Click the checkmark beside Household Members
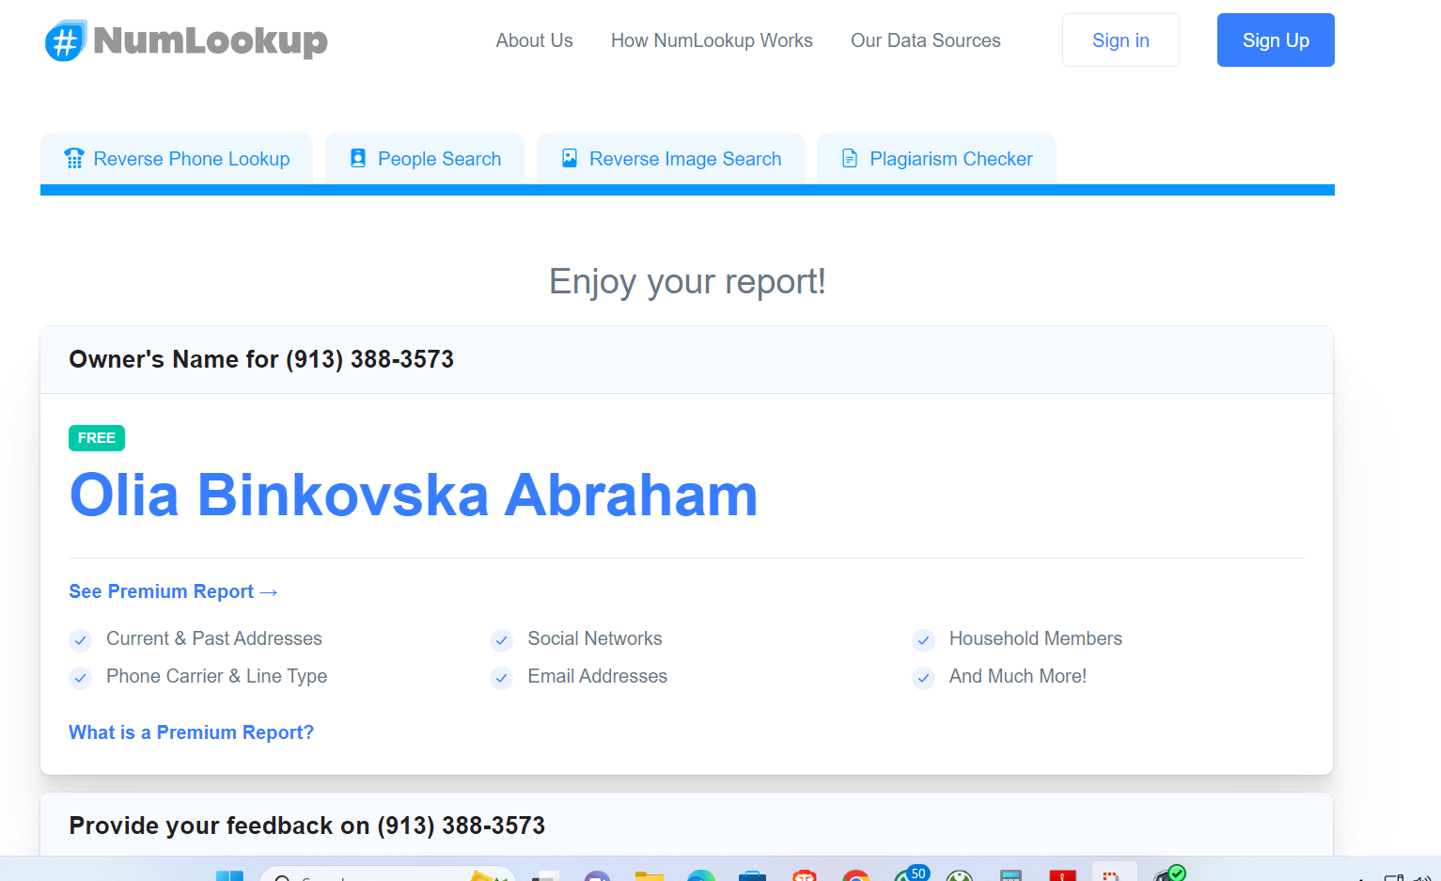 [924, 640]
